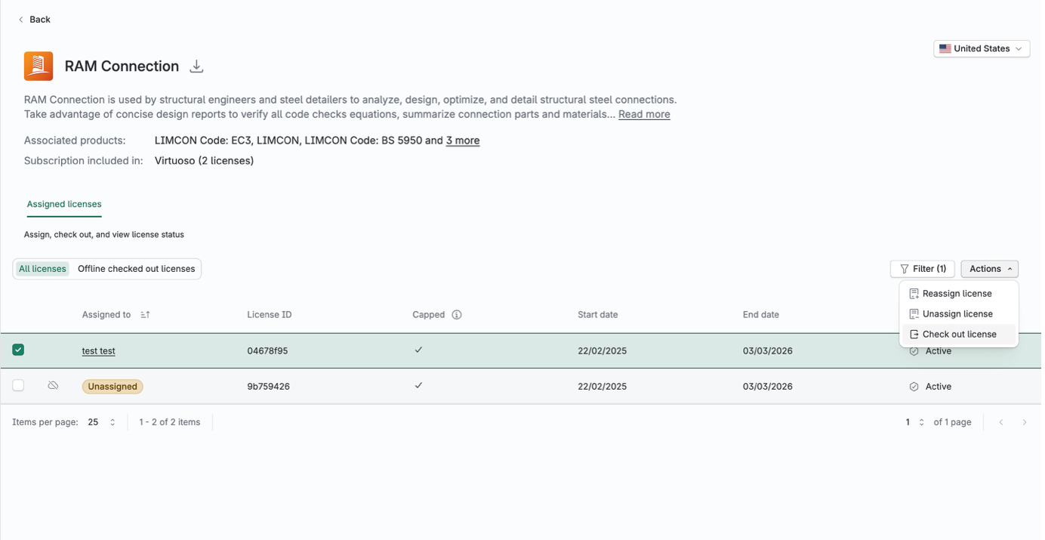Open the Assigned licenses tab
Screen dimensions: 1045x540
(64, 205)
